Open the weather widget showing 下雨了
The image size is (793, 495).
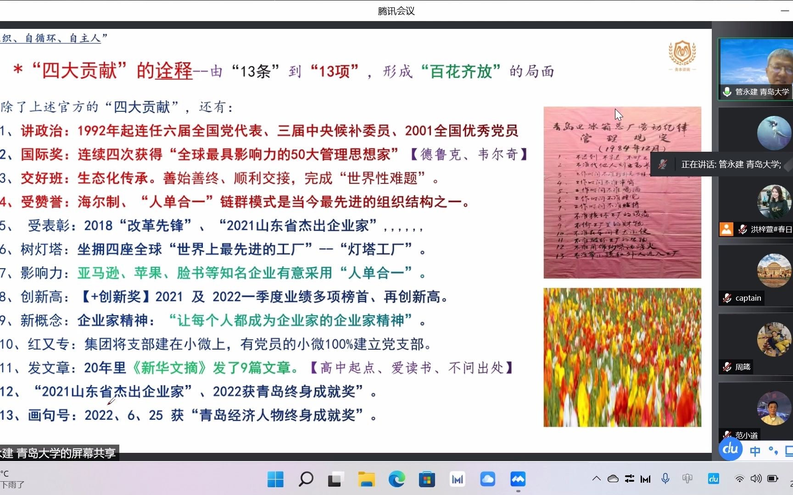pyautogui.click(x=12, y=479)
